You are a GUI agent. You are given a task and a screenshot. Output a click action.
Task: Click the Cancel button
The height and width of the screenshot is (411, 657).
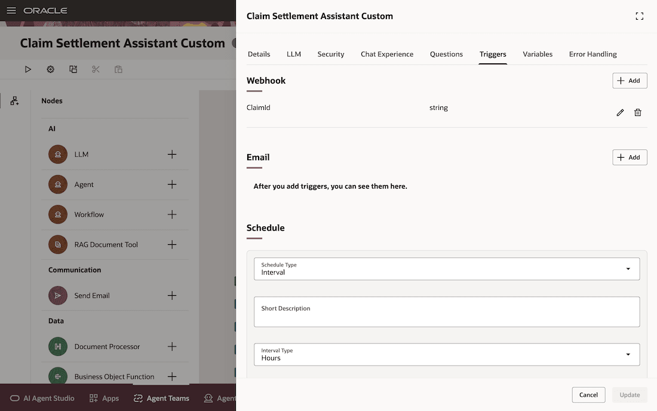588,395
